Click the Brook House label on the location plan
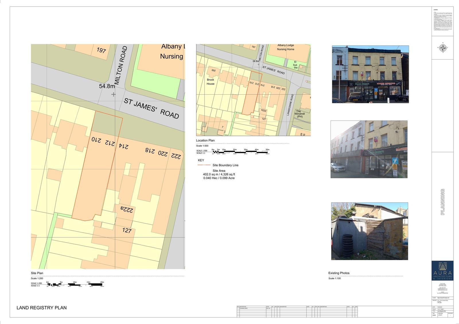 tap(211, 82)
